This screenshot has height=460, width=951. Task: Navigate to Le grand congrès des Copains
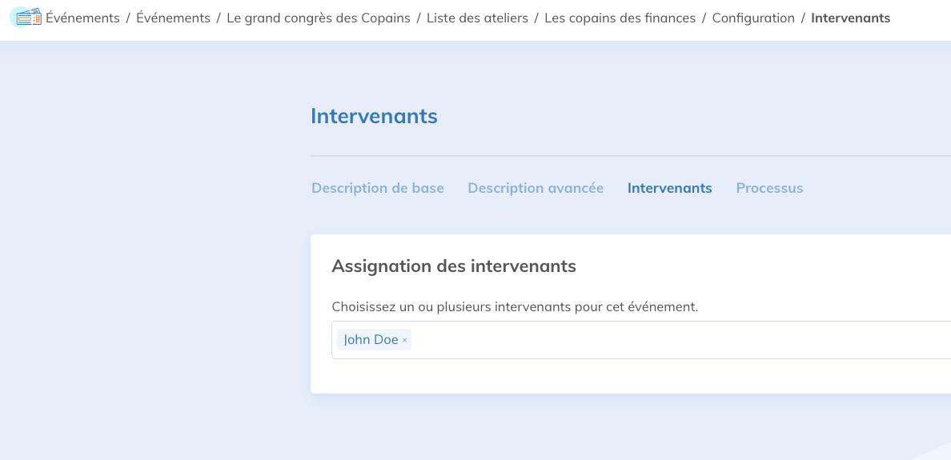point(319,18)
